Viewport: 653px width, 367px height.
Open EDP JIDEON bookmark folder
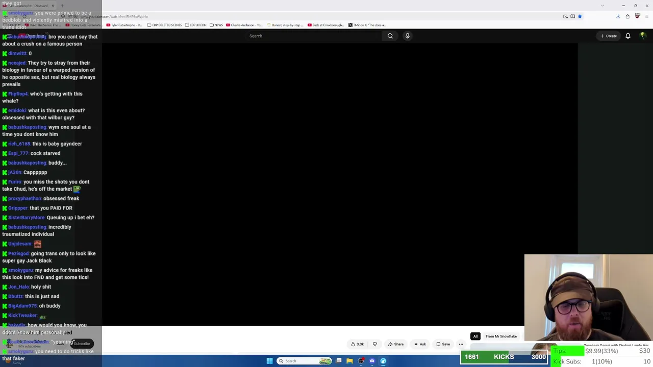click(x=196, y=25)
